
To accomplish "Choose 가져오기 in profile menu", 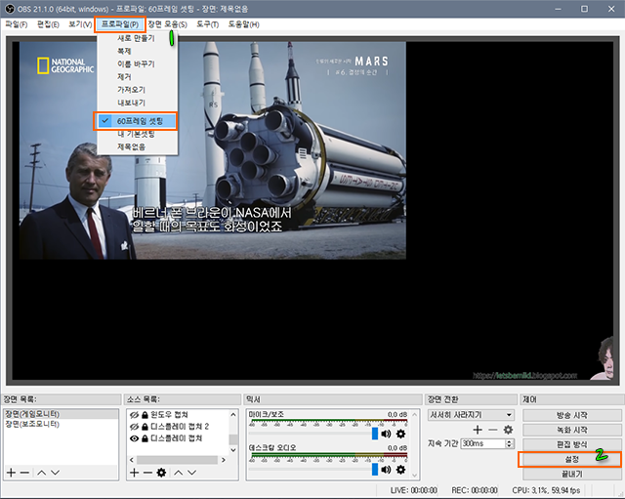I will [131, 90].
